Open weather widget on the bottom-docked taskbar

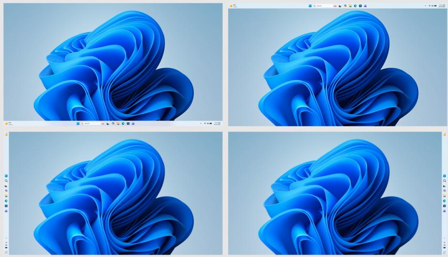click(9, 123)
